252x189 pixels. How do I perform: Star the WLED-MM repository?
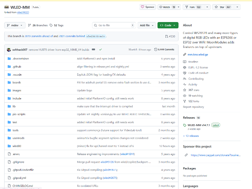pos(223,7)
